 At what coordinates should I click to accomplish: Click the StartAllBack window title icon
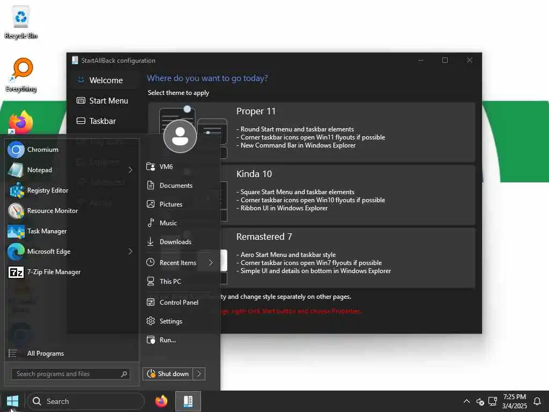coord(75,60)
